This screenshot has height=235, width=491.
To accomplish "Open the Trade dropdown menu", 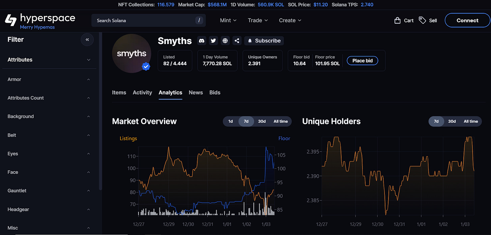I will coord(258,20).
